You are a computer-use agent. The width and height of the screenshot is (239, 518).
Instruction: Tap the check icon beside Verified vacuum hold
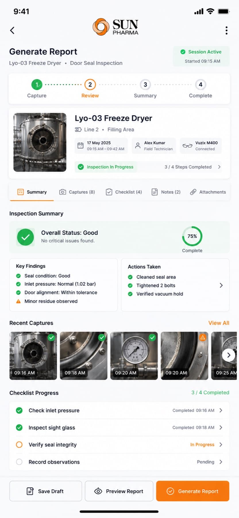130,294
